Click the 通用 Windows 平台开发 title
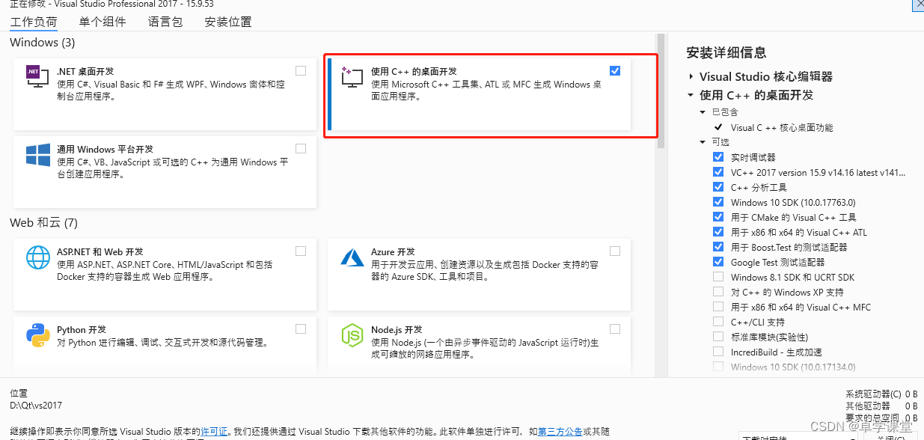The height and width of the screenshot is (440, 924). tap(105, 150)
